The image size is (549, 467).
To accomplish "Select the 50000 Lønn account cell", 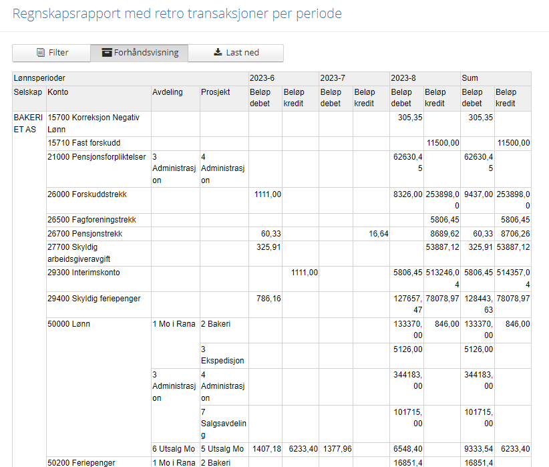I will pyautogui.click(x=99, y=387).
